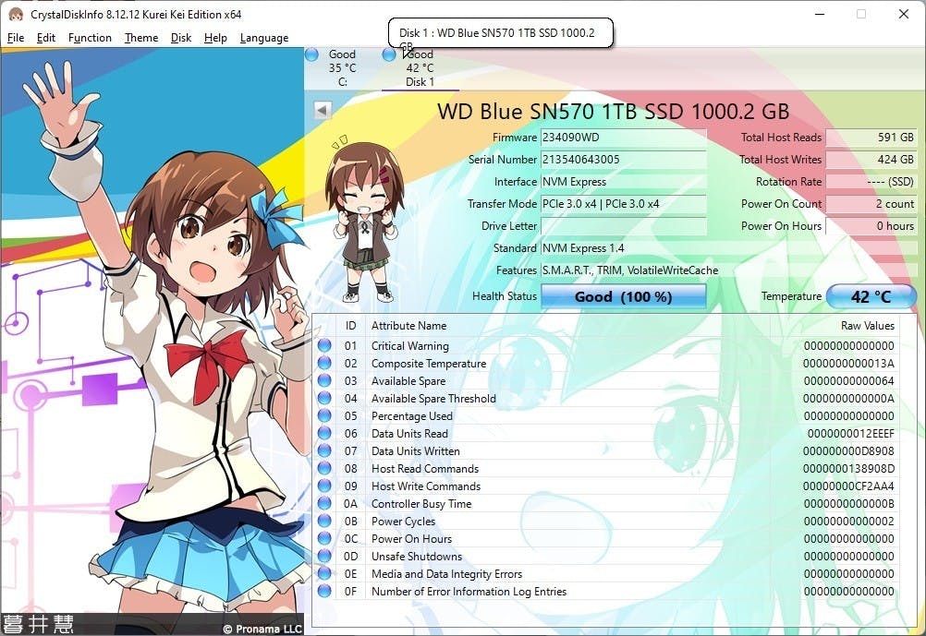Click the Total Host Reads value 591 GB

coord(871,138)
